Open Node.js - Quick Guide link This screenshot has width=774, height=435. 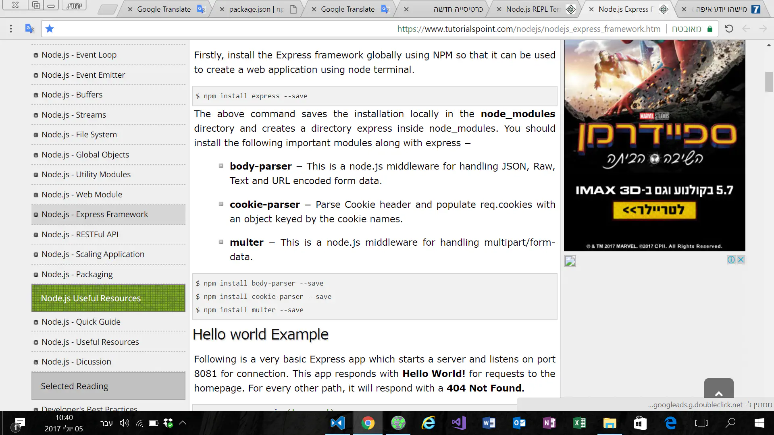point(81,322)
